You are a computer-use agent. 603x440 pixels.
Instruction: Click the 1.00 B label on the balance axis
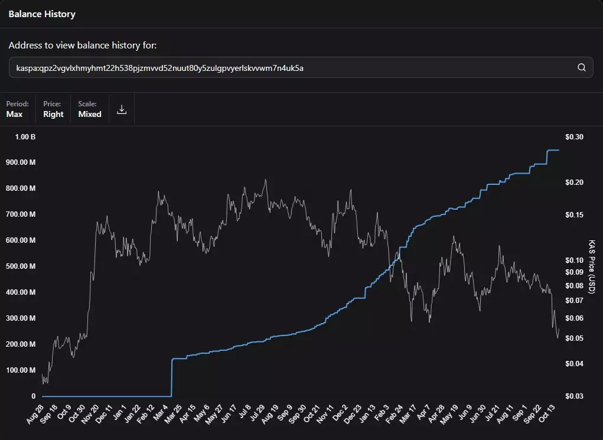[x=25, y=137]
